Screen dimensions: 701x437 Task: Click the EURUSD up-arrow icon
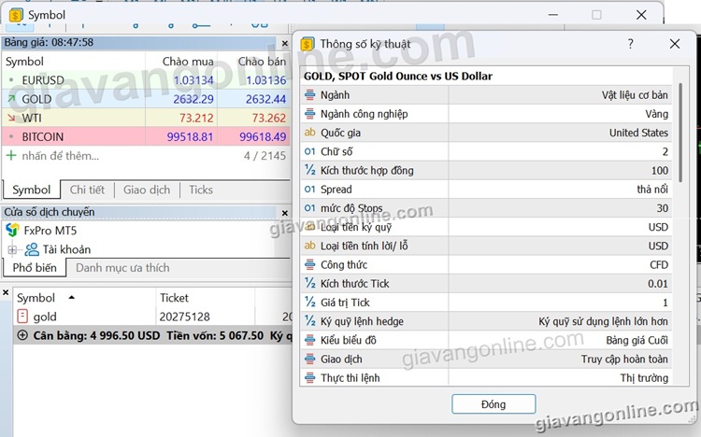(x=10, y=80)
